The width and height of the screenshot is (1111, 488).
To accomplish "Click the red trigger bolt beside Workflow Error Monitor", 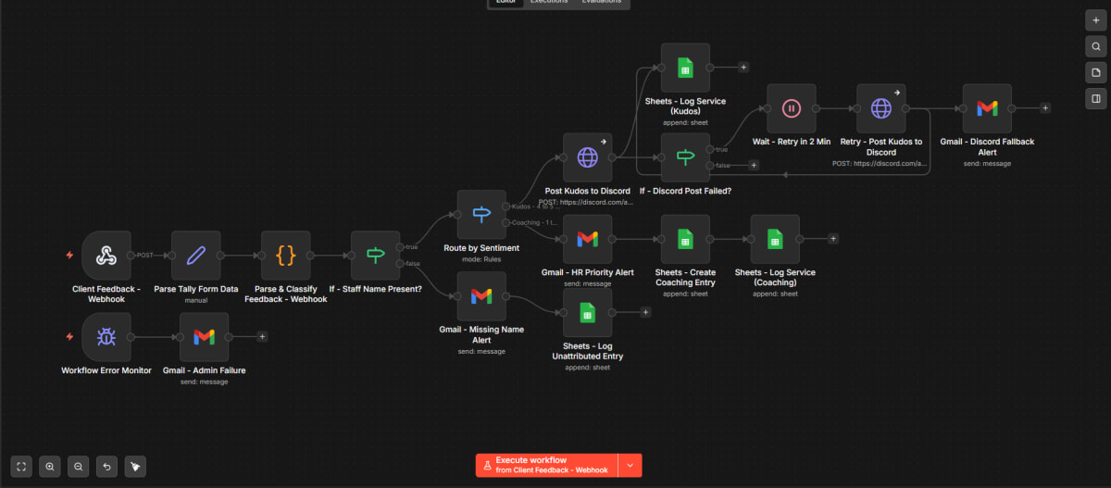I will [x=69, y=336].
